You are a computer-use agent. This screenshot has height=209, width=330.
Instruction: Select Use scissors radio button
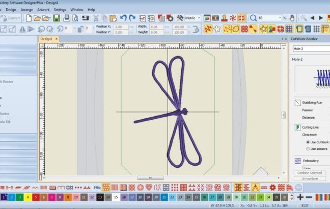[x=308, y=149]
